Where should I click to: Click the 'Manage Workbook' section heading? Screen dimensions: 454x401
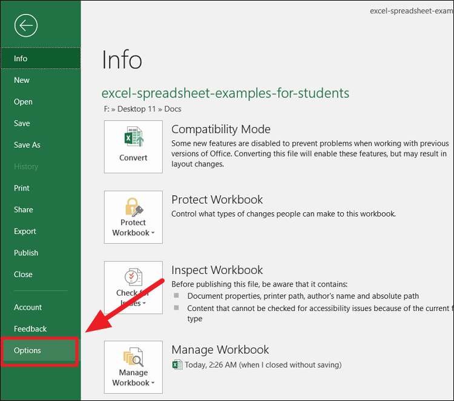[x=220, y=350]
